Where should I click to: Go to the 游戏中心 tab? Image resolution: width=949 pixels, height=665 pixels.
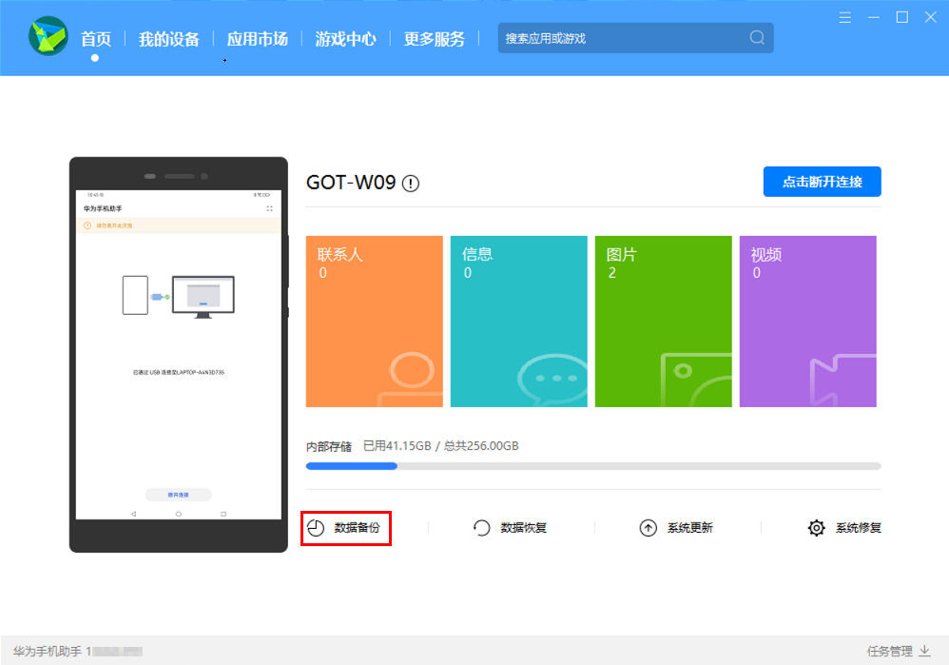(345, 39)
